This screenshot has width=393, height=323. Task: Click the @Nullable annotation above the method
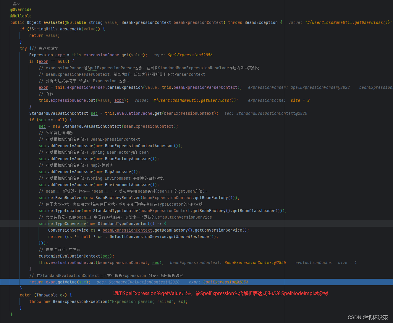tap(21, 16)
